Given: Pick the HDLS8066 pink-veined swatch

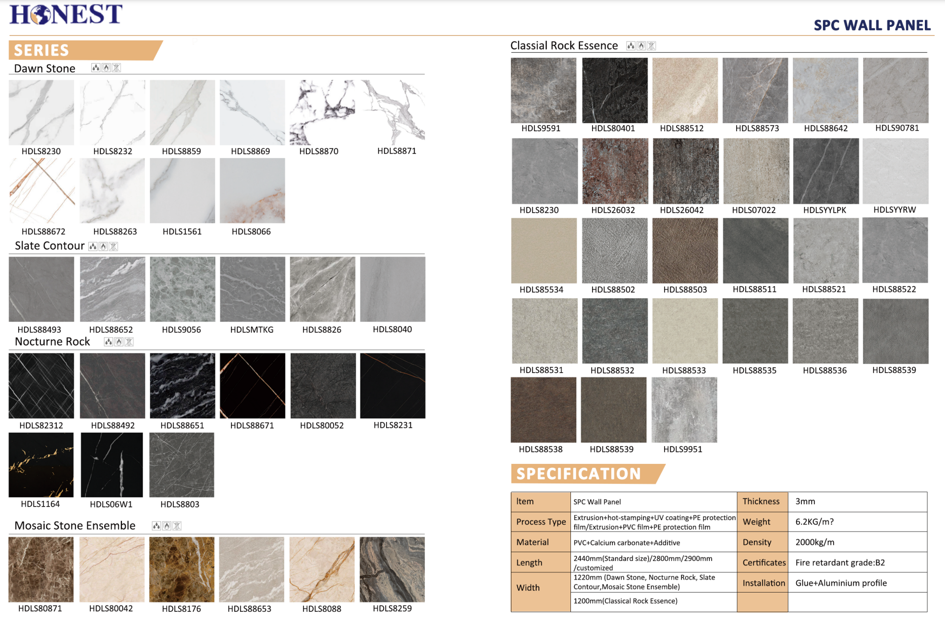Looking at the screenshot, I should coord(253,191).
